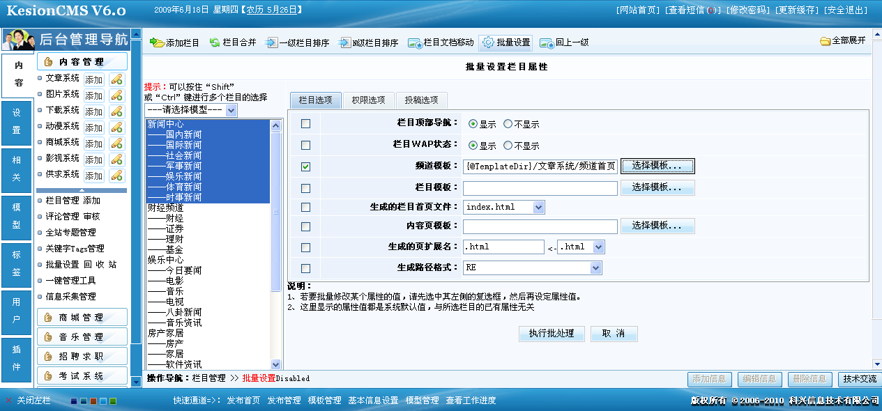Click the 批量设置 gear icon
882x411 pixels.
488,42
